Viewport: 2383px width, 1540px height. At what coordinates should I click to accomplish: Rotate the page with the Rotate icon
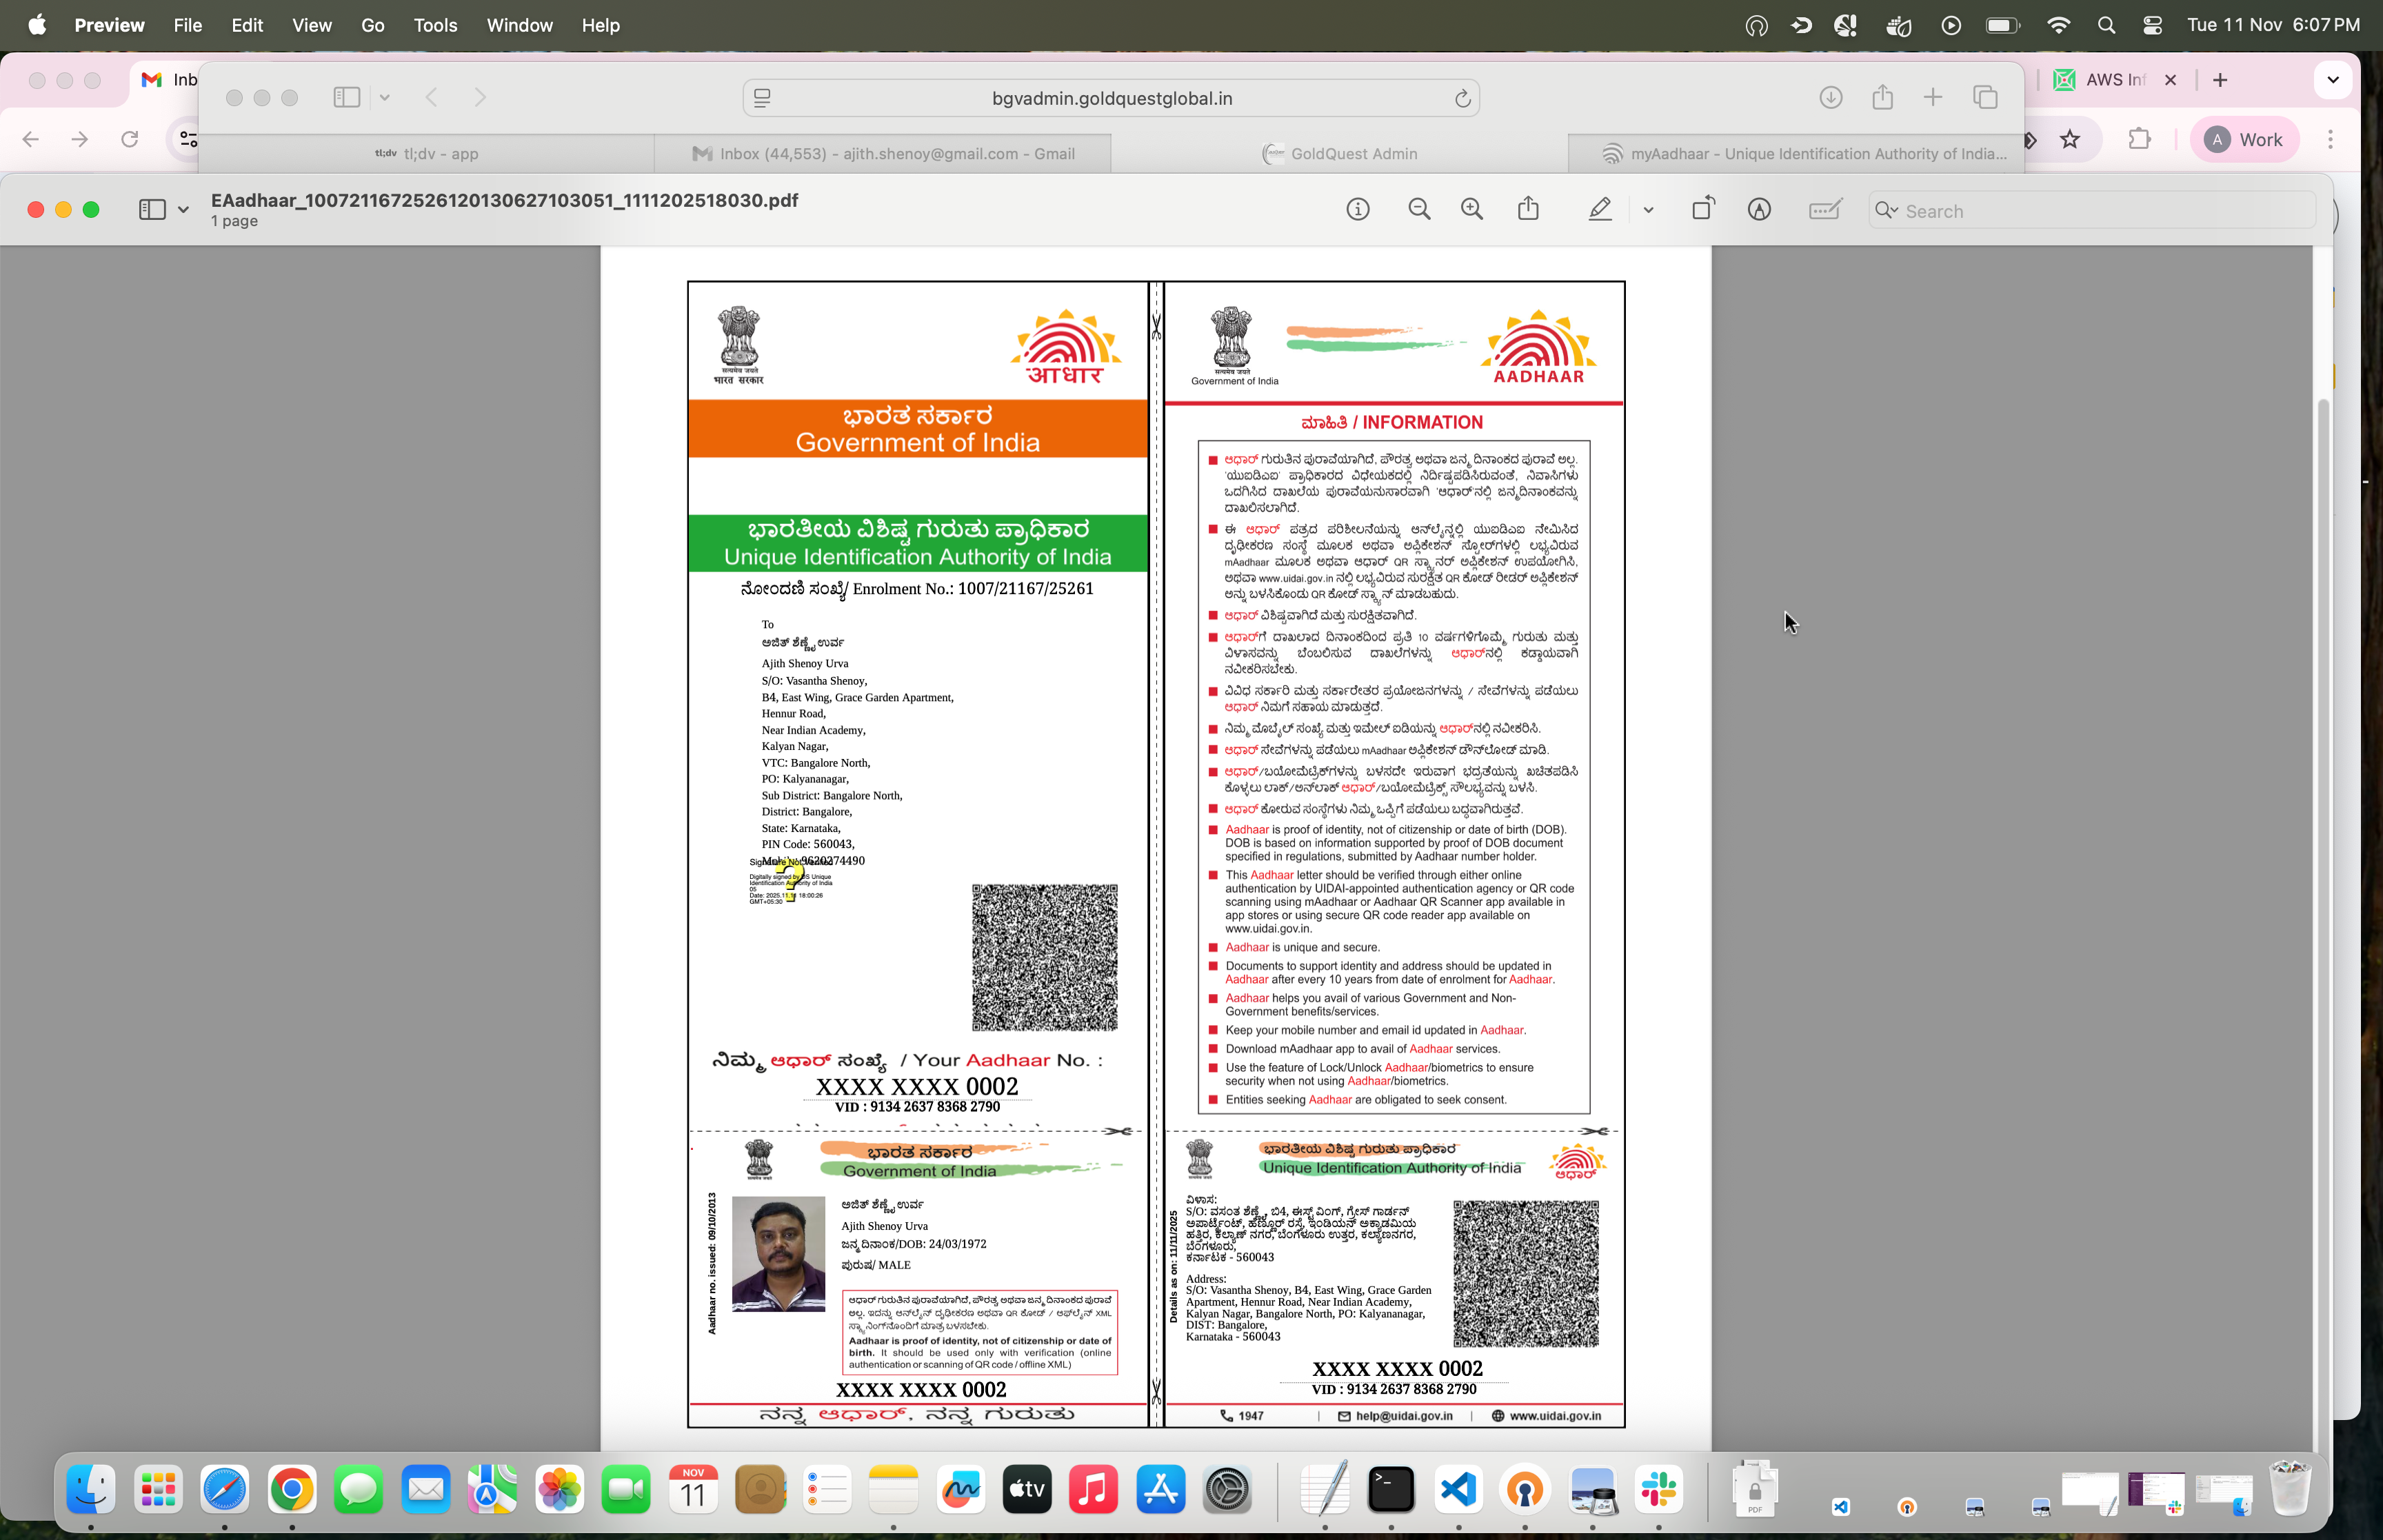tap(1703, 210)
